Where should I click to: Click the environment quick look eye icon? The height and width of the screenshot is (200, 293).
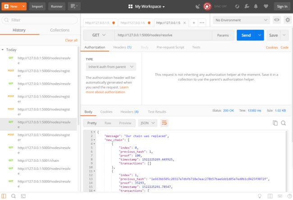point(277,20)
